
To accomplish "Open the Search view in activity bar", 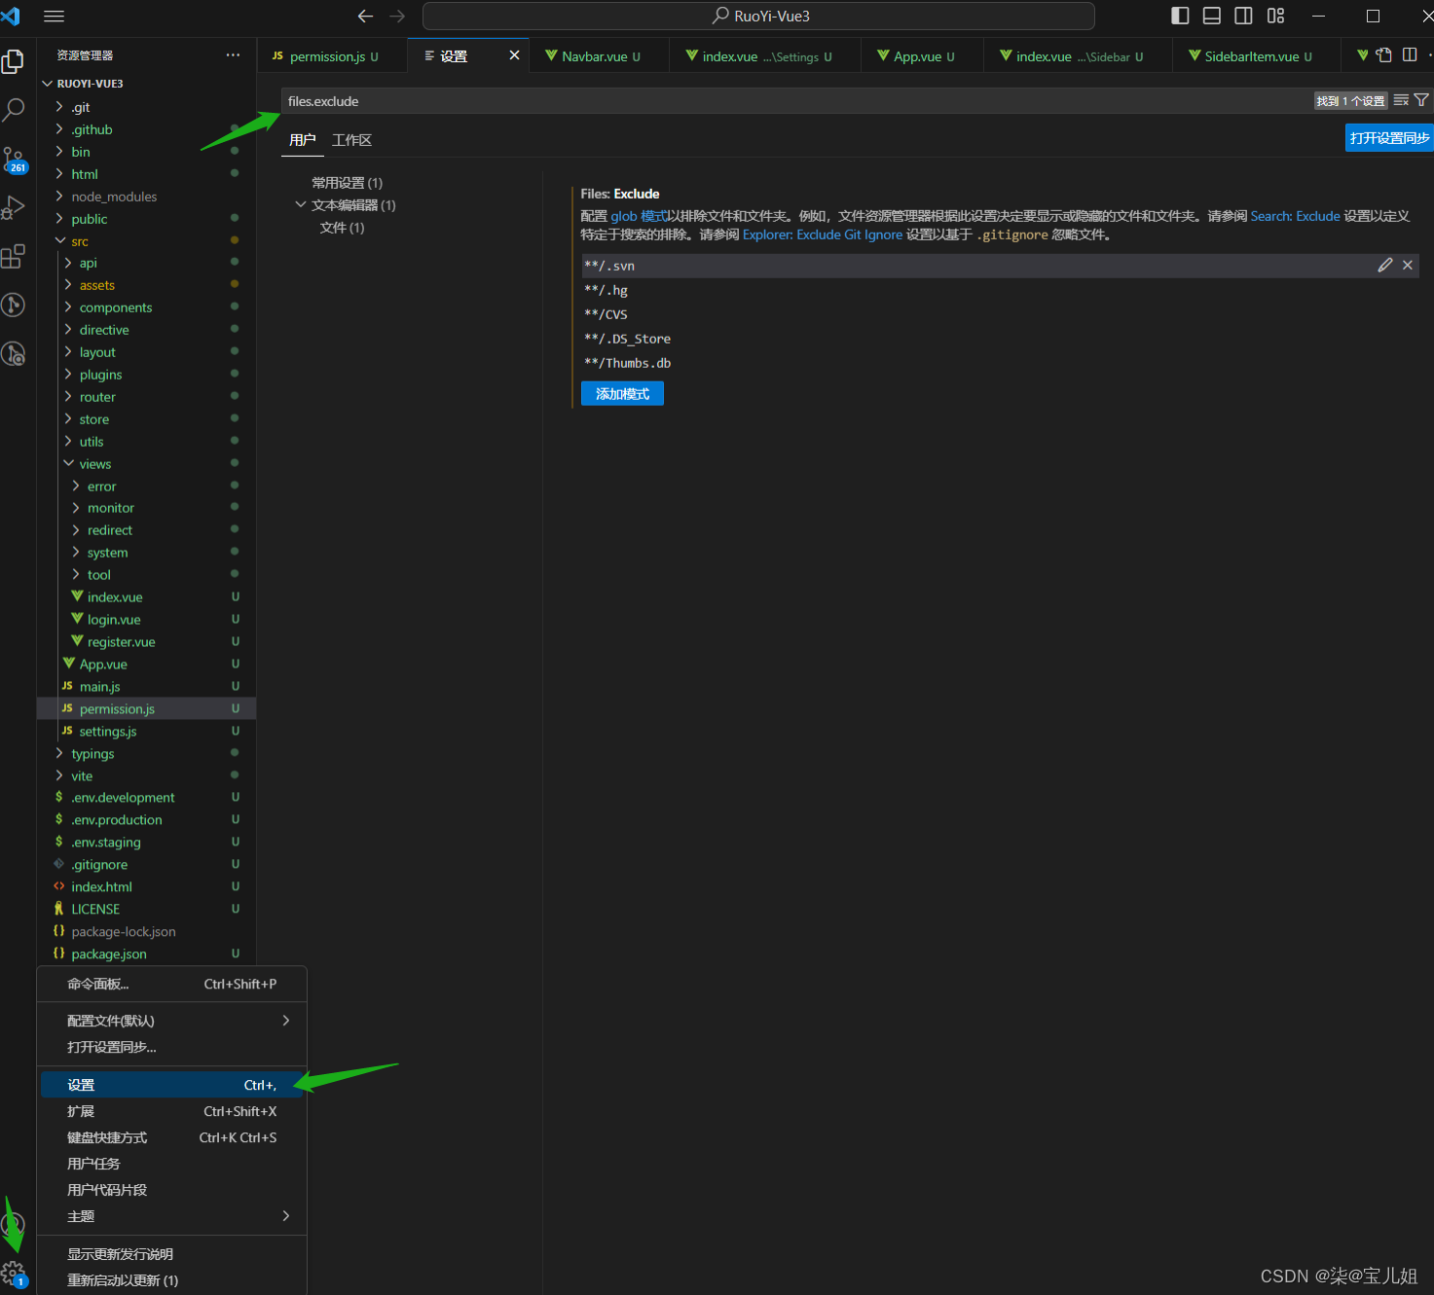I will 14,110.
